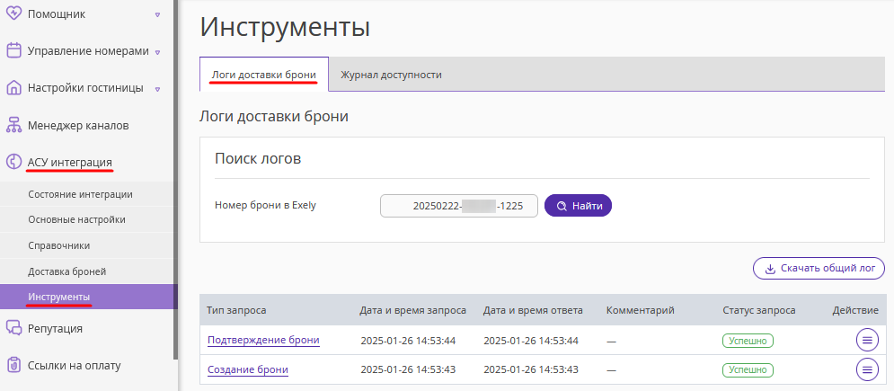Click the Действие column header

pyautogui.click(x=855, y=310)
